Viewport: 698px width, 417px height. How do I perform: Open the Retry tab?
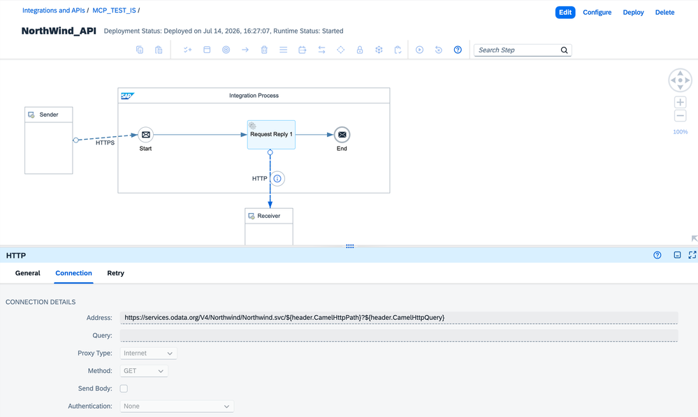point(116,273)
